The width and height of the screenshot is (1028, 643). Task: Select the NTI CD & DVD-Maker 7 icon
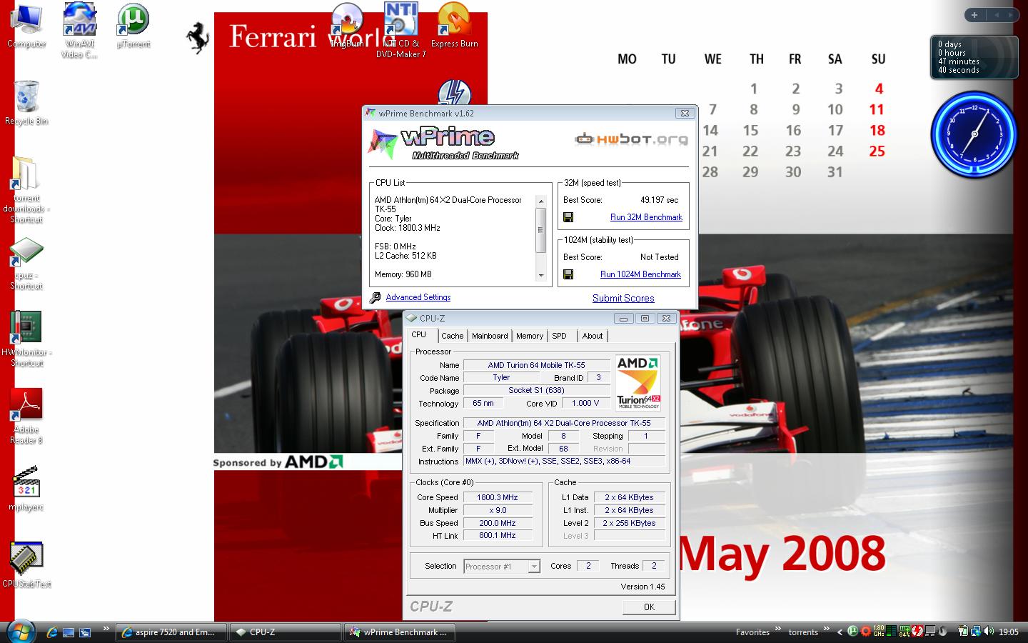pos(400,30)
